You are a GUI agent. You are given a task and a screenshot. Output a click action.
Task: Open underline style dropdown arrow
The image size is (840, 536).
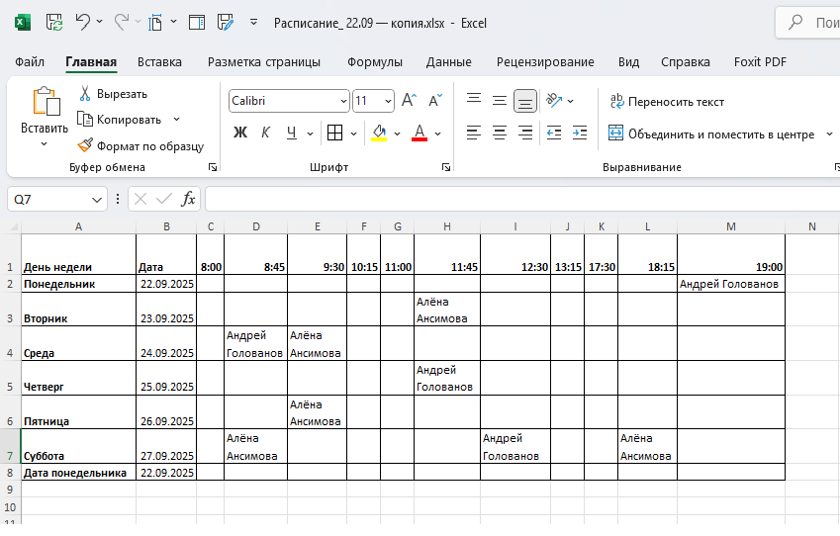point(310,134)
